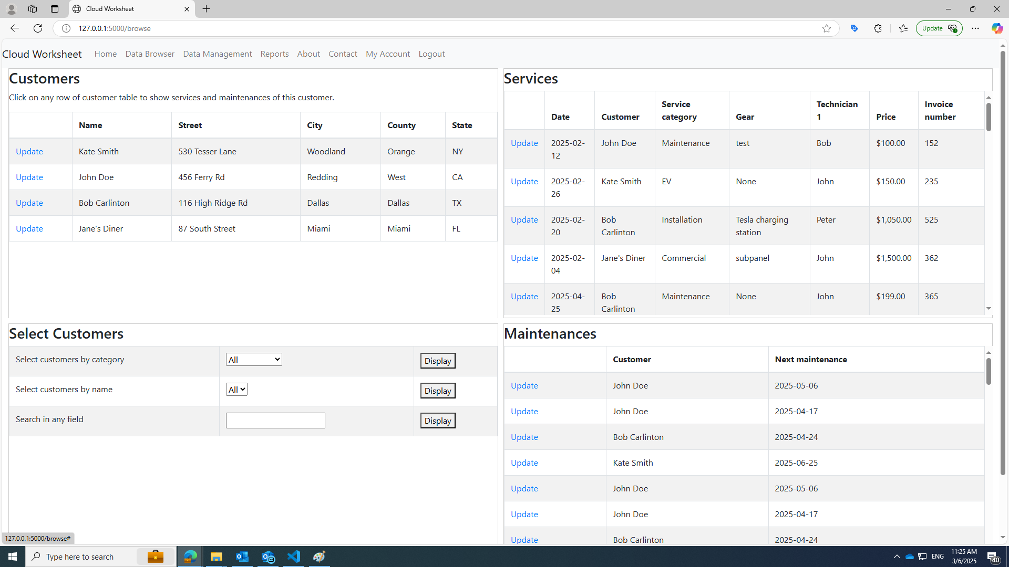Image resolution: width=1009 pixels, height=567 pixels.
Task: Show hidden system tray icons
Action: [x=897, y=556]
